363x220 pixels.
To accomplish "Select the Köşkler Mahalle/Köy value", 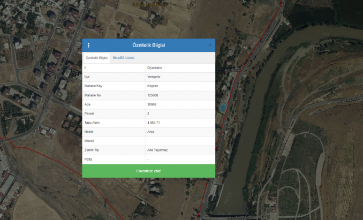I will click(x=153, y=86).
